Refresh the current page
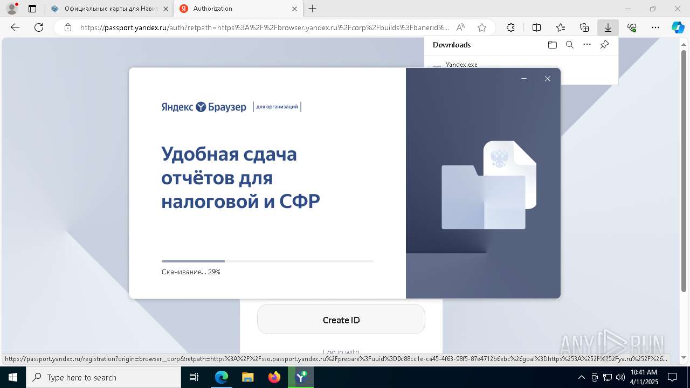 [39, 27]
